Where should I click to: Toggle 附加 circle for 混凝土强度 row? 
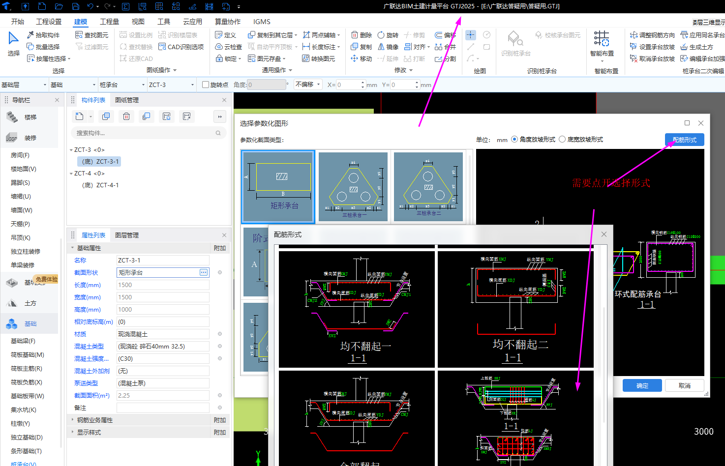click(x=220, y=358)
